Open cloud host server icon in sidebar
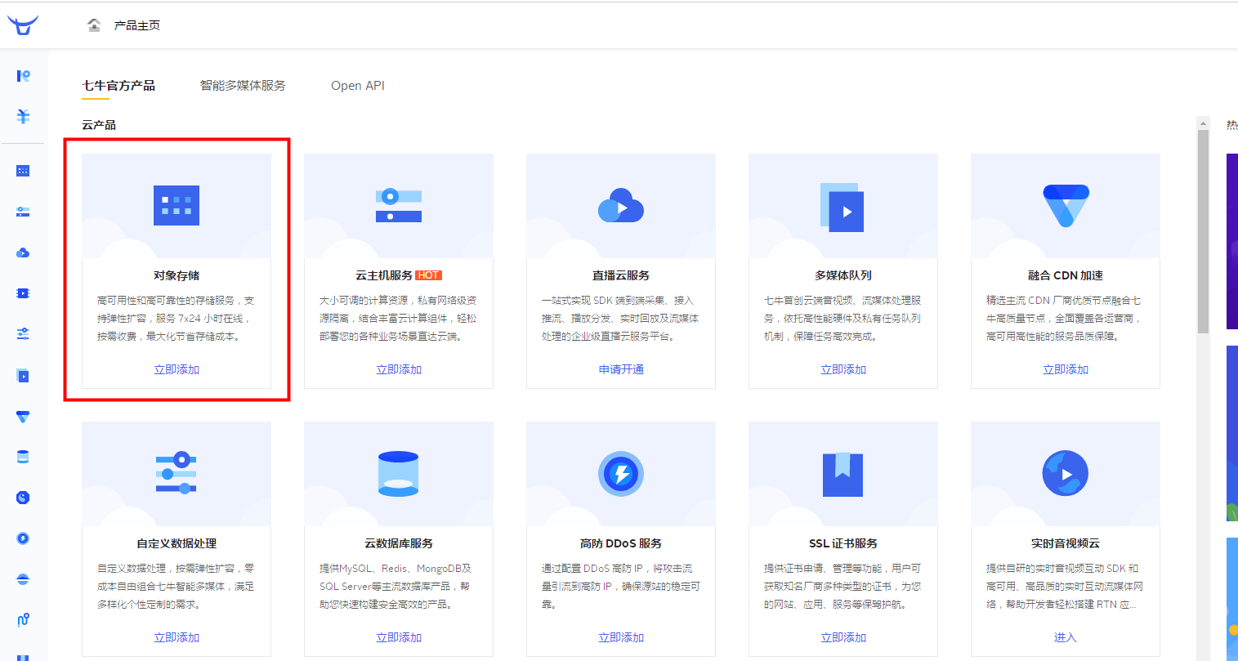Viewport: 1238px width, 661px height. coord(23,212)
